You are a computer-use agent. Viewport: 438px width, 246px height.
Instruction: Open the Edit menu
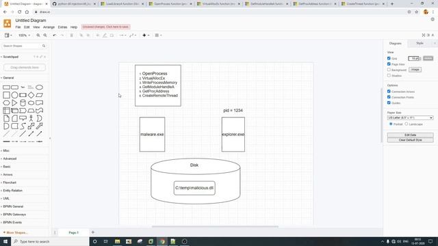(27, 27)
